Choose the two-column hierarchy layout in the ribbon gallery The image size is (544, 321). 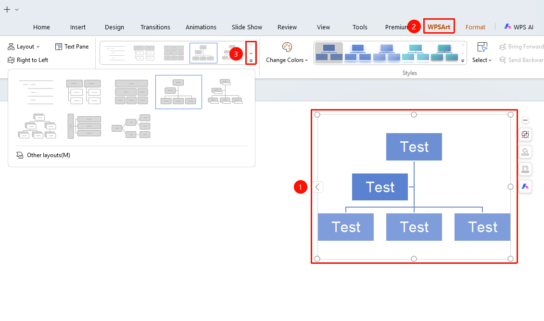(144, 53)
